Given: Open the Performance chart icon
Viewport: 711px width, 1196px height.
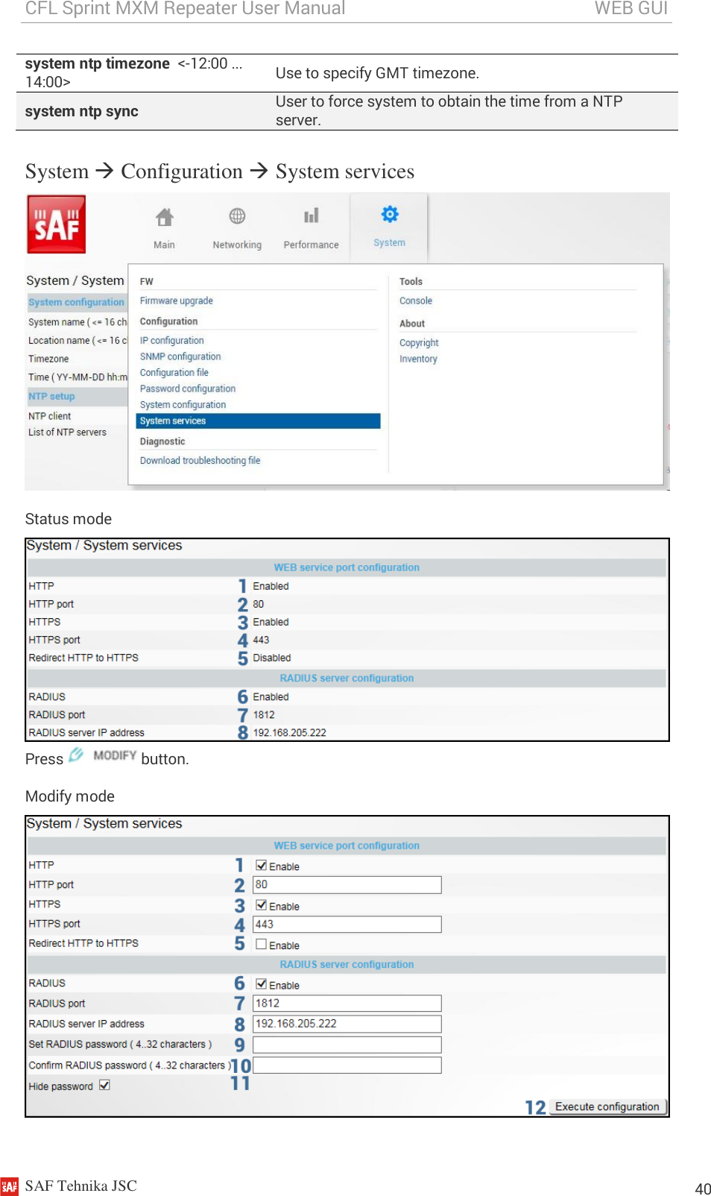Looking at the screenshot, I should pyautogui.click(x=311, y=216).
